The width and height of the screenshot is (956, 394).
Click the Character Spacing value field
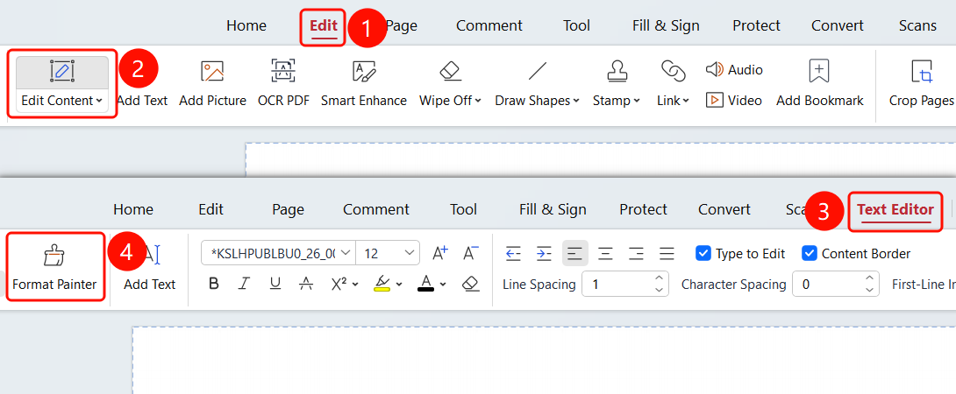point(835,285)
